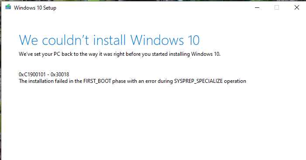306x160 pixels.
Task: Minimize the Windows 10 Setup window
Action: click(257, 7)
